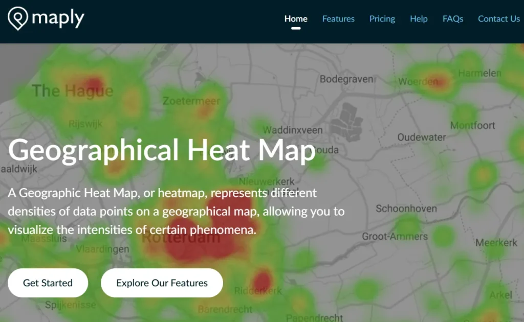Click the maply brand name text
The image size is (524, 322).
point(57,17)
